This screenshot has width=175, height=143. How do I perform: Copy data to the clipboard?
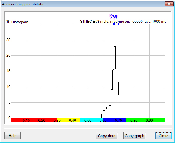107,136
